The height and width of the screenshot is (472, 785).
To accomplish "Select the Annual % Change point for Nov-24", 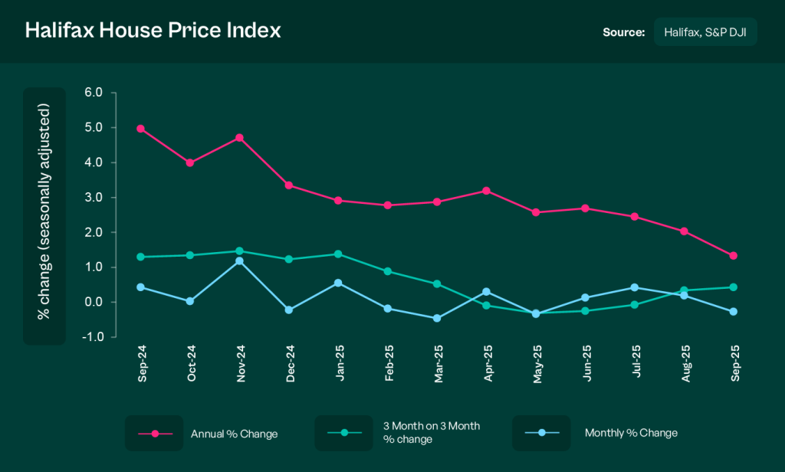I will pos(239,138).
